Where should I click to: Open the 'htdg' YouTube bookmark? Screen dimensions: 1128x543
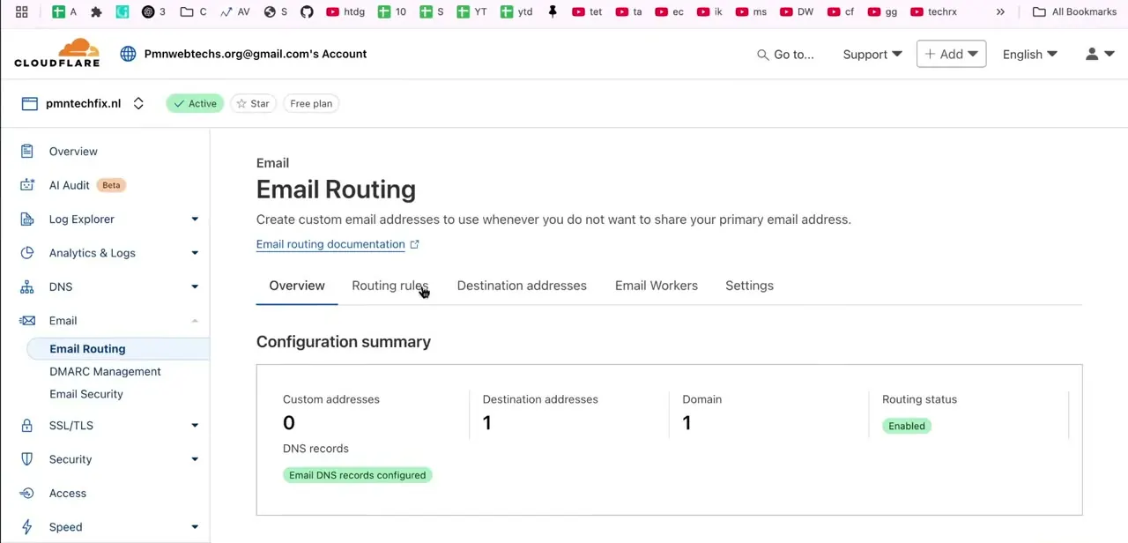345,11
